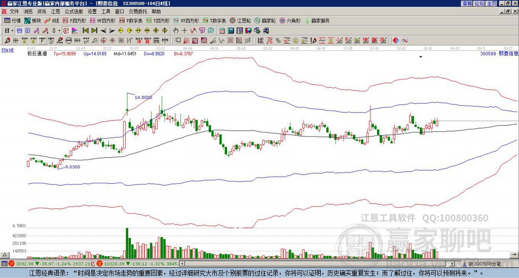This screenshot has height=278, width=519.
Task: Click the save floppy disk icon
Action: (248, 30)
